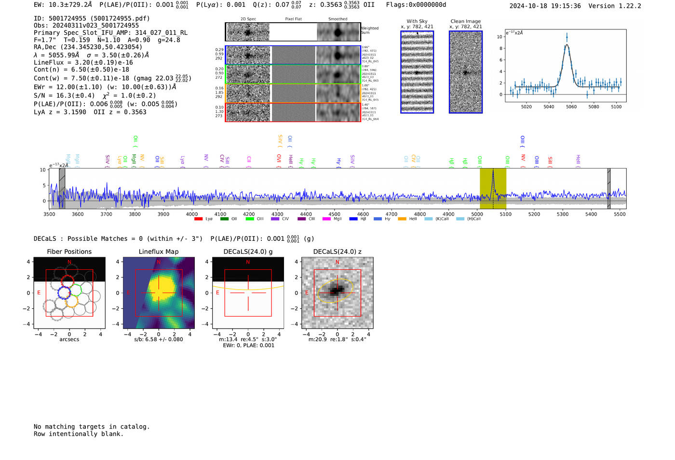Screen dimensions: 675x460
Task: Click the Row intentionally blank text
Action: [79, 434]
